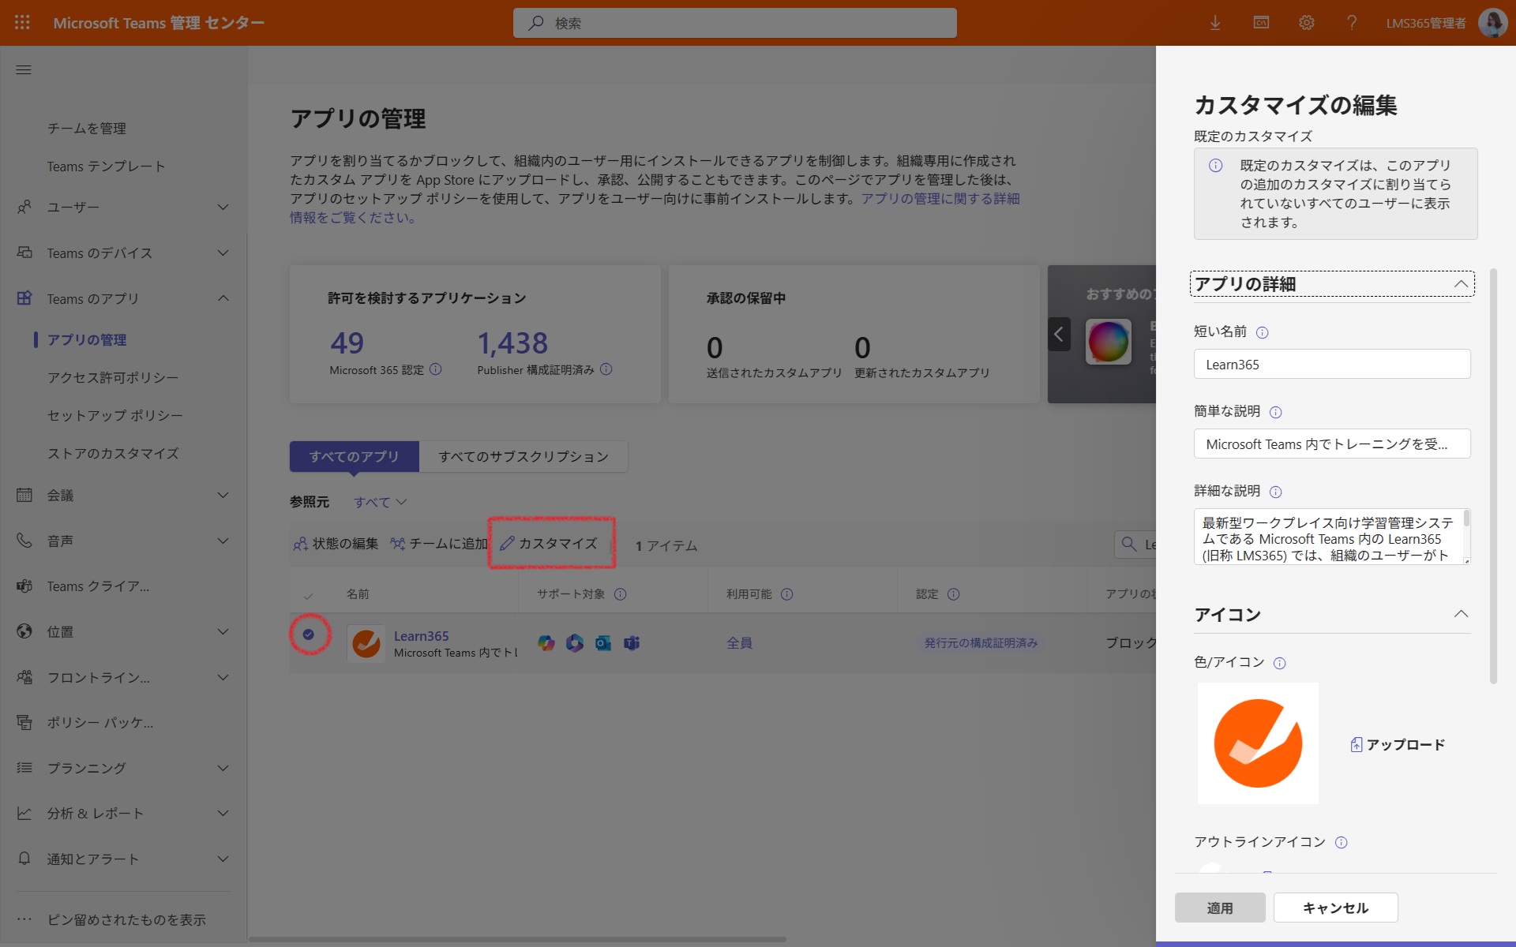
Task: Click the 短い名前 Learn365 input field
Action: click(1332, 364)
